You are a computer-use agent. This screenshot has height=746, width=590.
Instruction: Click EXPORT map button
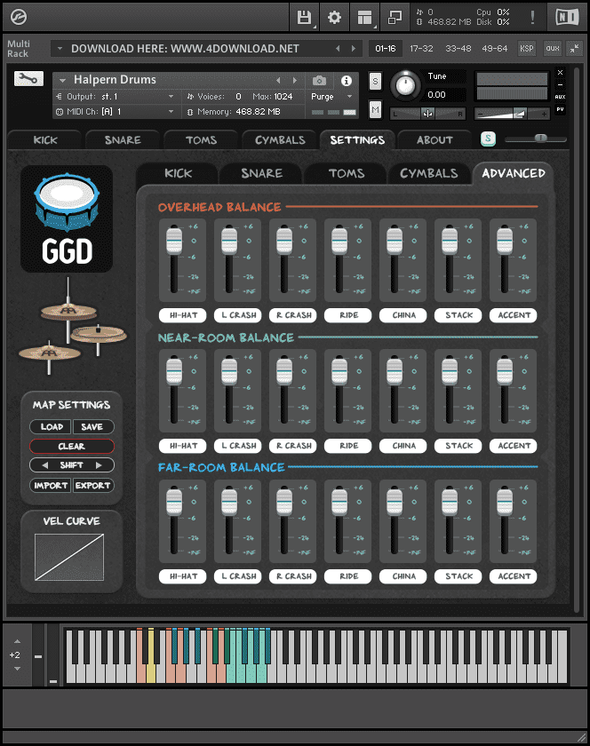pyautogui.click(x=93, y=485)
